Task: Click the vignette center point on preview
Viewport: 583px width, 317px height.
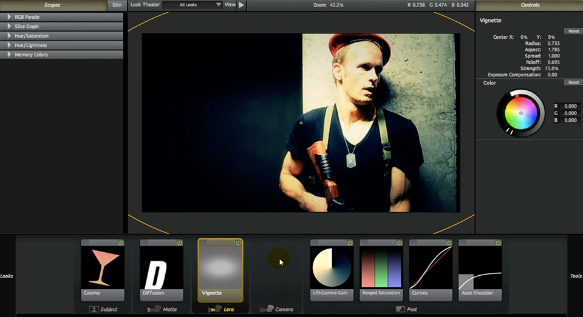Action: 301,123
